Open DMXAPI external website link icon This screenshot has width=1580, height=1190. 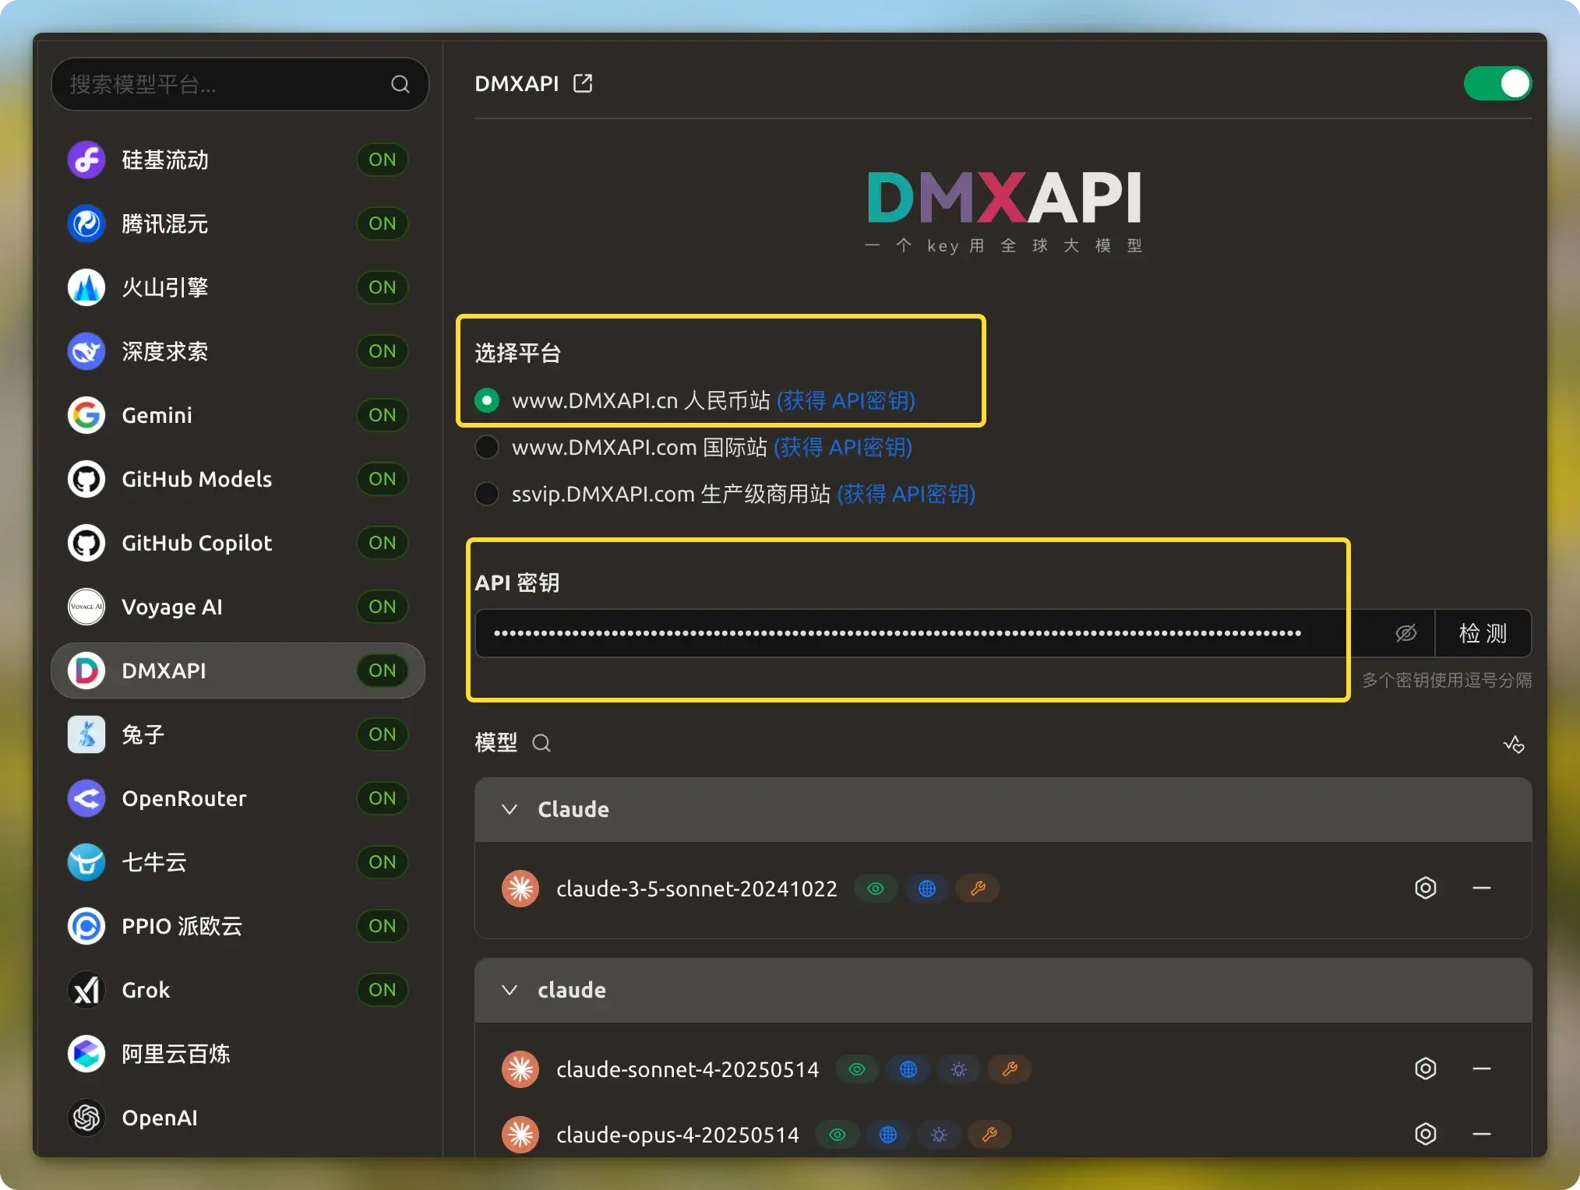583,83
